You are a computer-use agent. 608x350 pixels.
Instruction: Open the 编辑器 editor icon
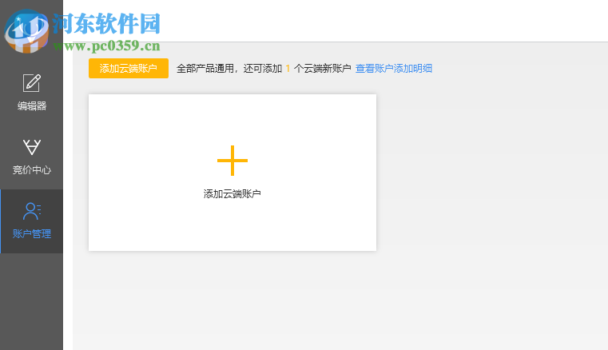pyautogui.click(x=31, y=83)
